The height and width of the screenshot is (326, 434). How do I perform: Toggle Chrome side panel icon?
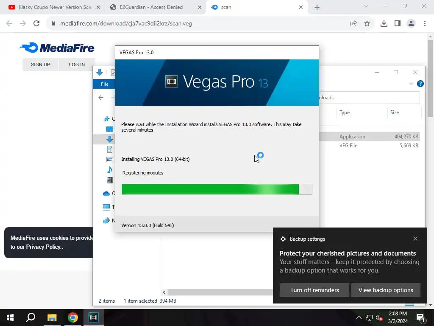click(398, 24)
